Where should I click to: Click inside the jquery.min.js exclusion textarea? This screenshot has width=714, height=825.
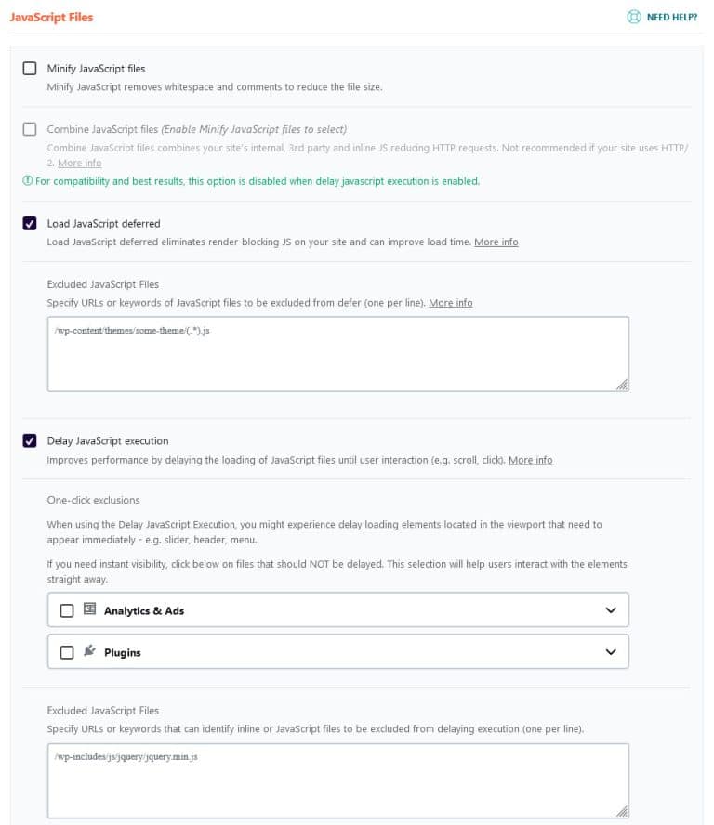tap(335, 780)
